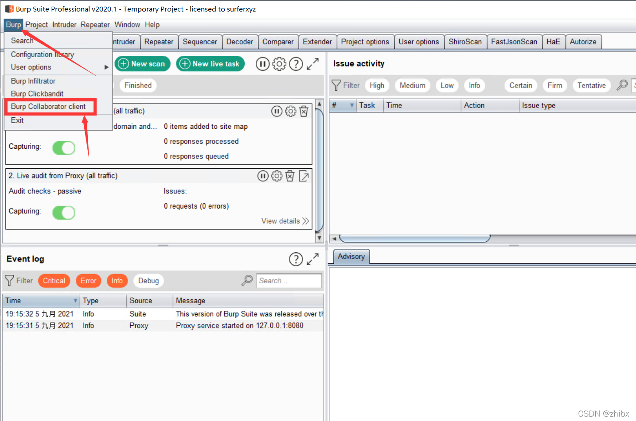The image size is (636, 421).
Task: Click the Issue activity search magnifier icon
Action: point(622,85)
